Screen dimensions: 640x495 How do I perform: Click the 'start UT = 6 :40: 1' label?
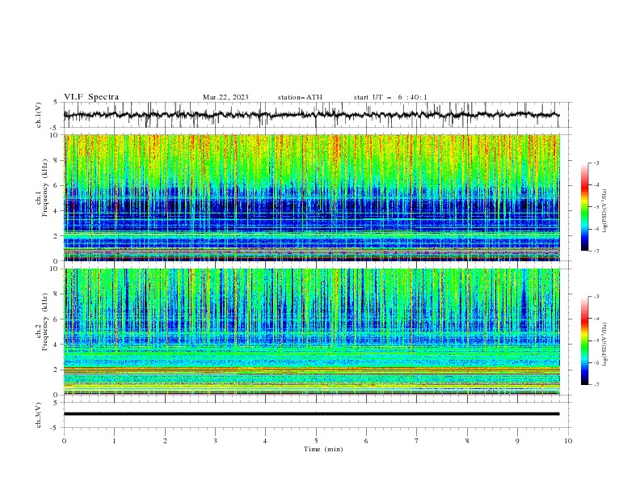[390, 97]
